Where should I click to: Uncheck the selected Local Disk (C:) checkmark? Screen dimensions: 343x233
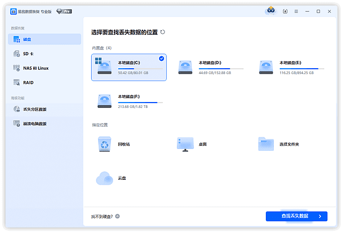[162, 58]
